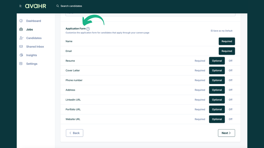Open Jobs in the sidebar
The height and width of the screenshot is (148, 264).
coord(30,29)
